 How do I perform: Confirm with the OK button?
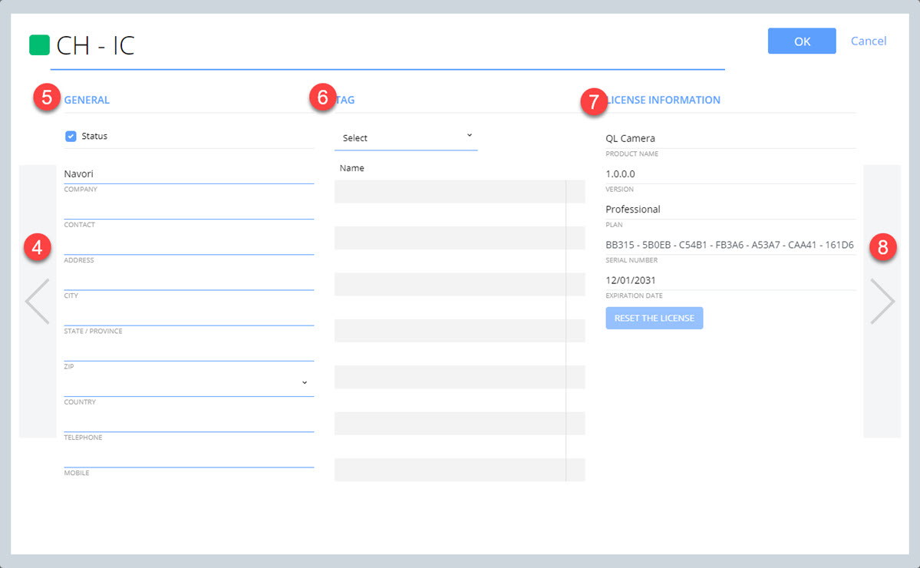point(802,41)
